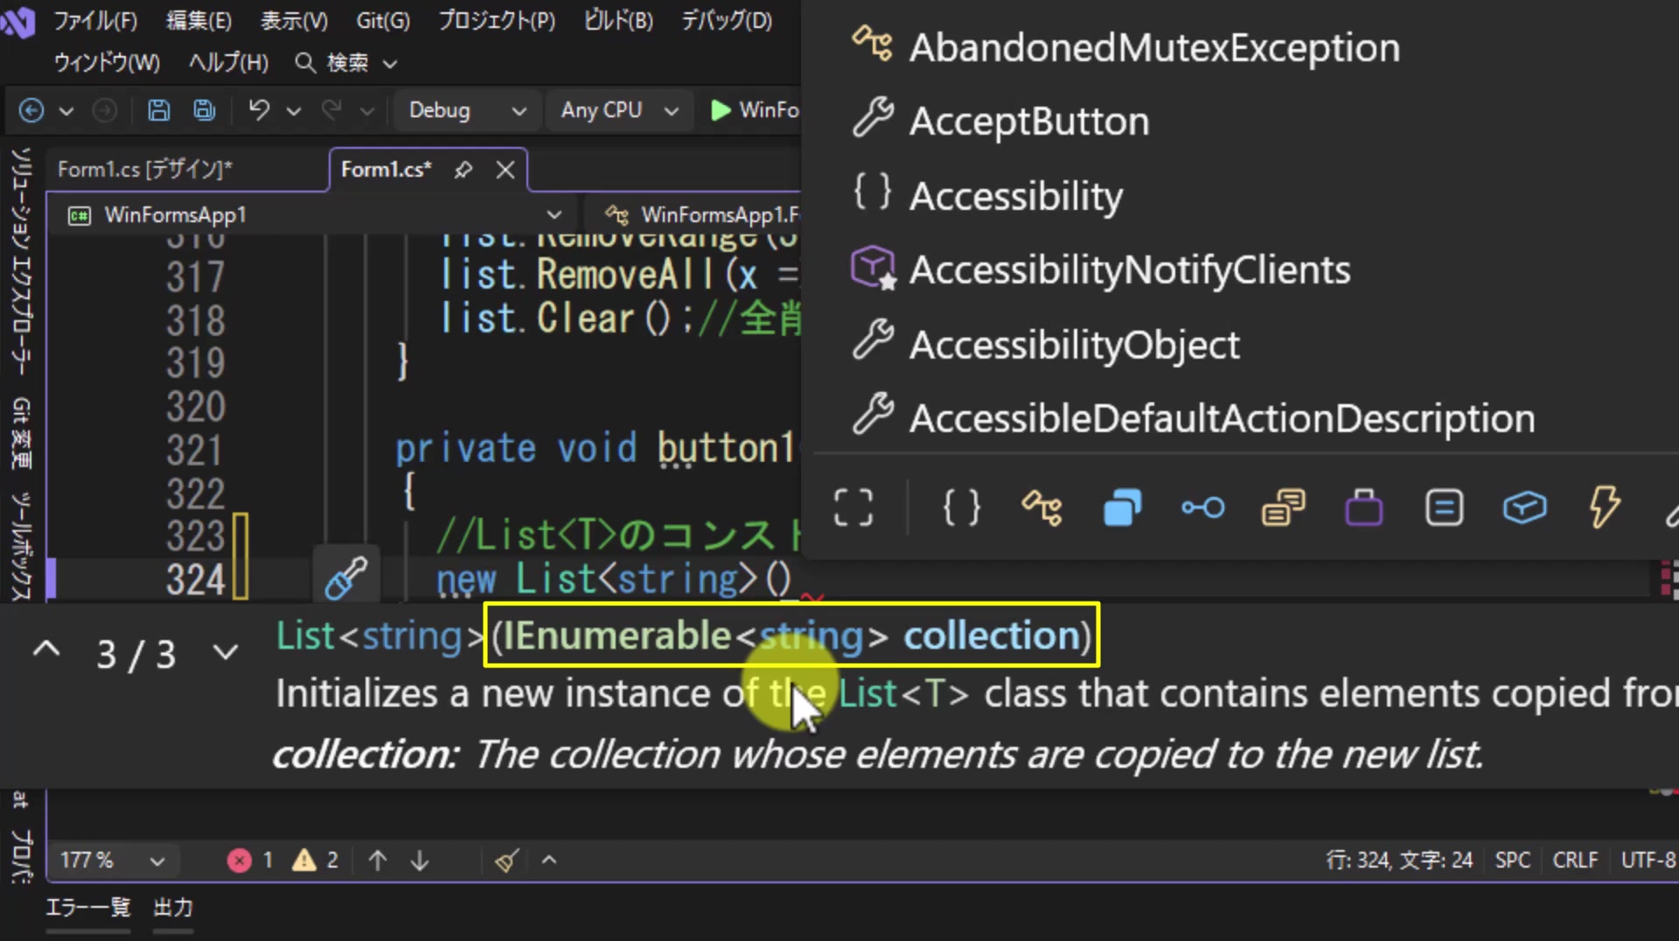Open the Debug configuration dropdown
Viewport: 1679px width, 941px height.
(467, 110)
